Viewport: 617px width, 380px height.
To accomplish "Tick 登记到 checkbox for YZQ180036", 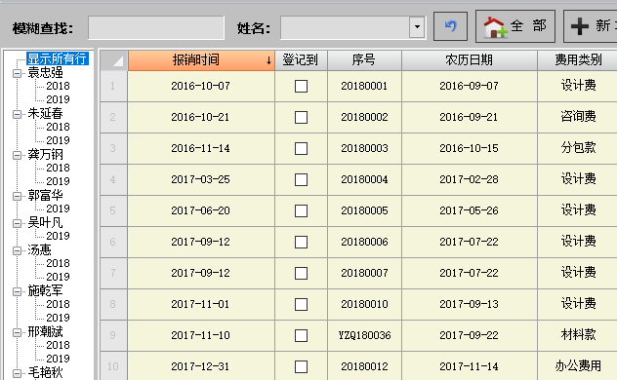I will [x=301, y=335].
